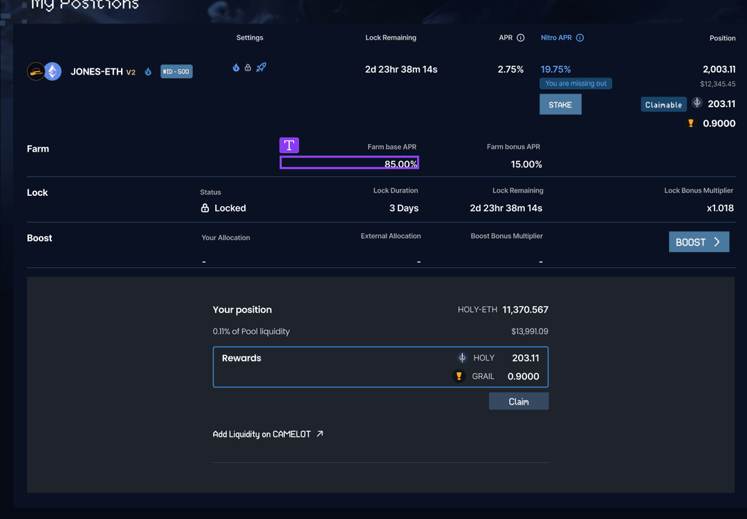
Task: Click the 3 Days lock duration value
Action: pos(403,208)
